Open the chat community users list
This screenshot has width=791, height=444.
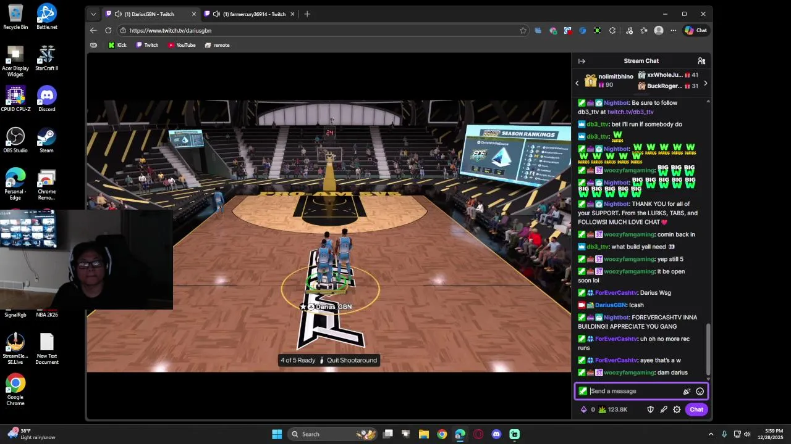tap(701, 61)
